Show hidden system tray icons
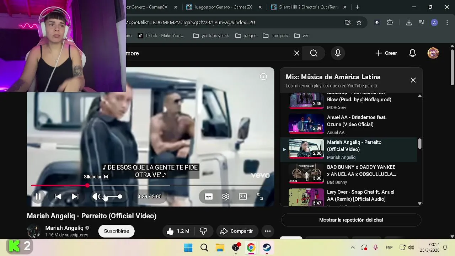The width and height of the screenshot is (455, 256). click(x=353, y=247)
